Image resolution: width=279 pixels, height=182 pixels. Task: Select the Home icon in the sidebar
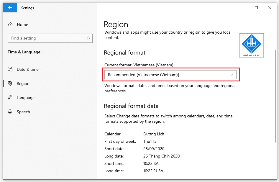[11, 24]
